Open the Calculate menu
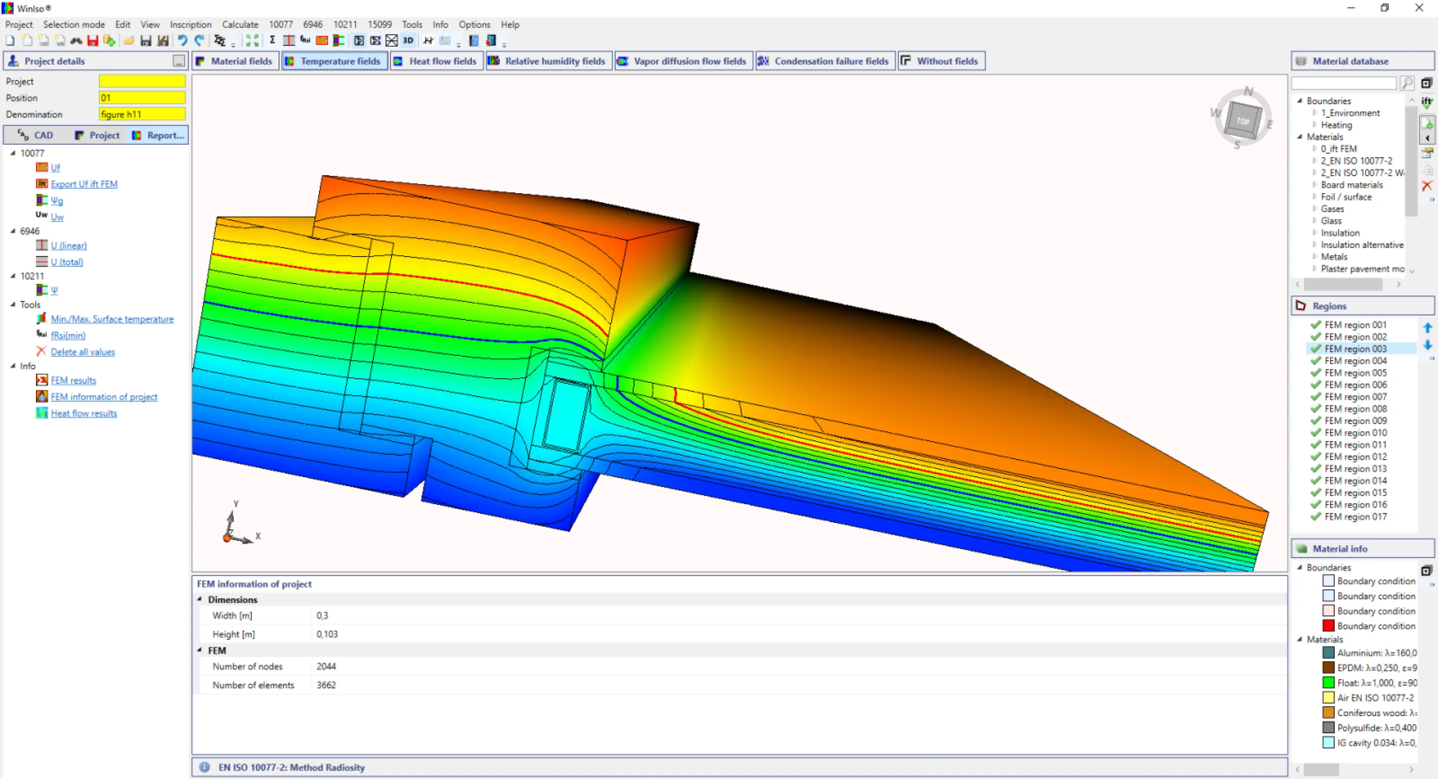The image size is (1438, 779). [x=240, y=24]
